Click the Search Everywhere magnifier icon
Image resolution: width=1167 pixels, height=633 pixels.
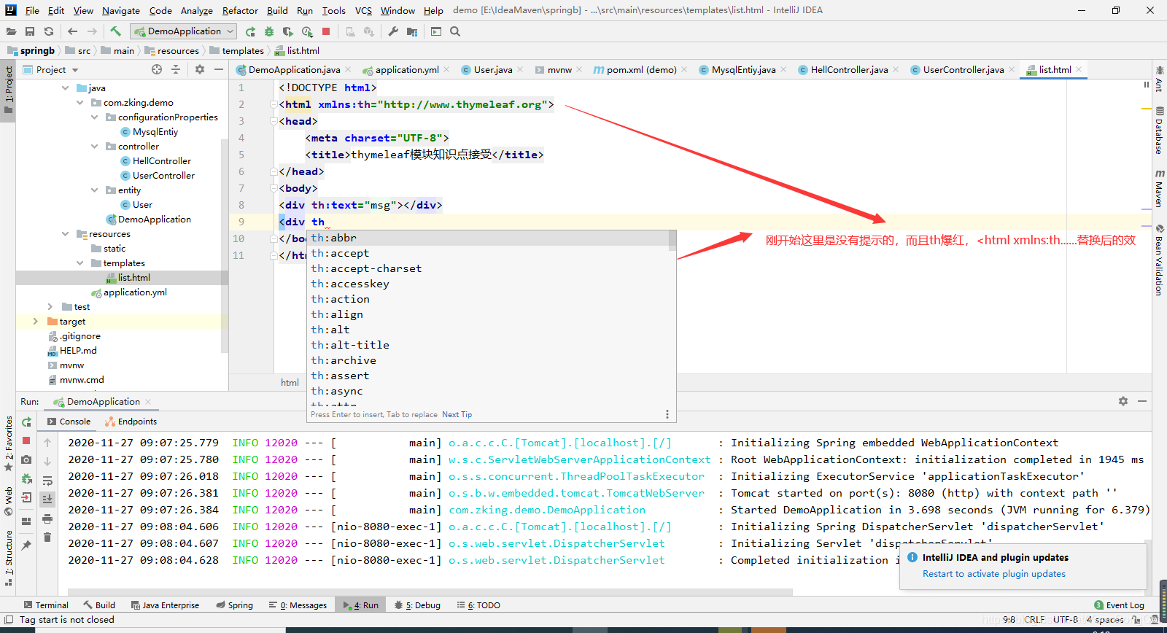(455, 31)
